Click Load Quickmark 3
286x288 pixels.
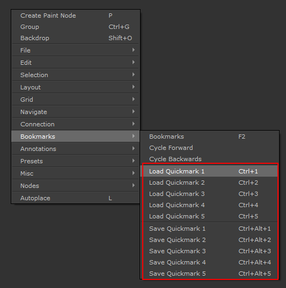tap(210, 194)
